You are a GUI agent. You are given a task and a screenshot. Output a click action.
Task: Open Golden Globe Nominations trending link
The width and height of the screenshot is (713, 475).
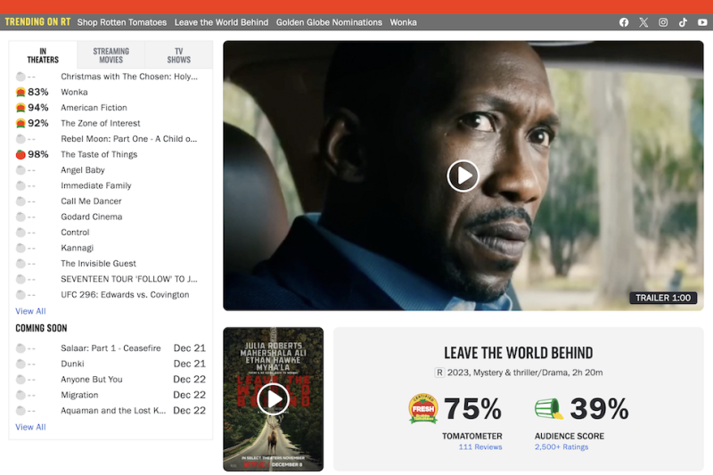(329, 22)
